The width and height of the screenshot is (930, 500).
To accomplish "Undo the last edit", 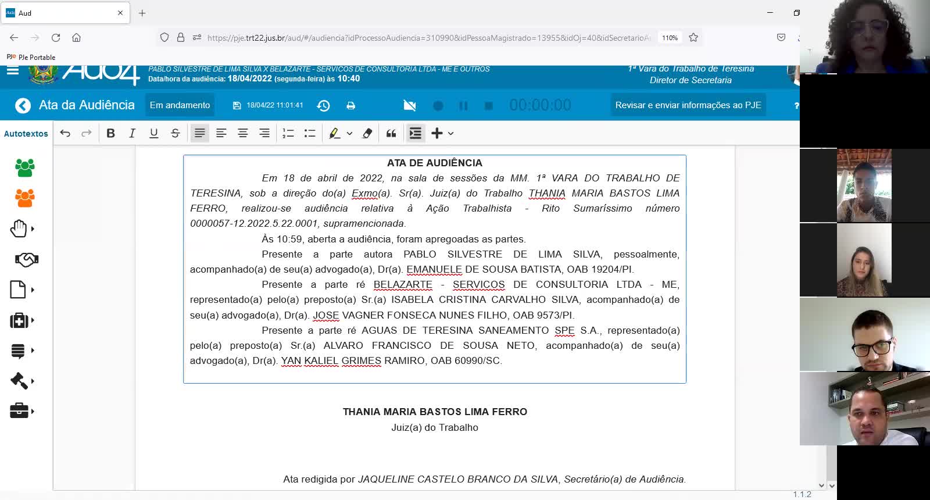I will tap(65, 133).
